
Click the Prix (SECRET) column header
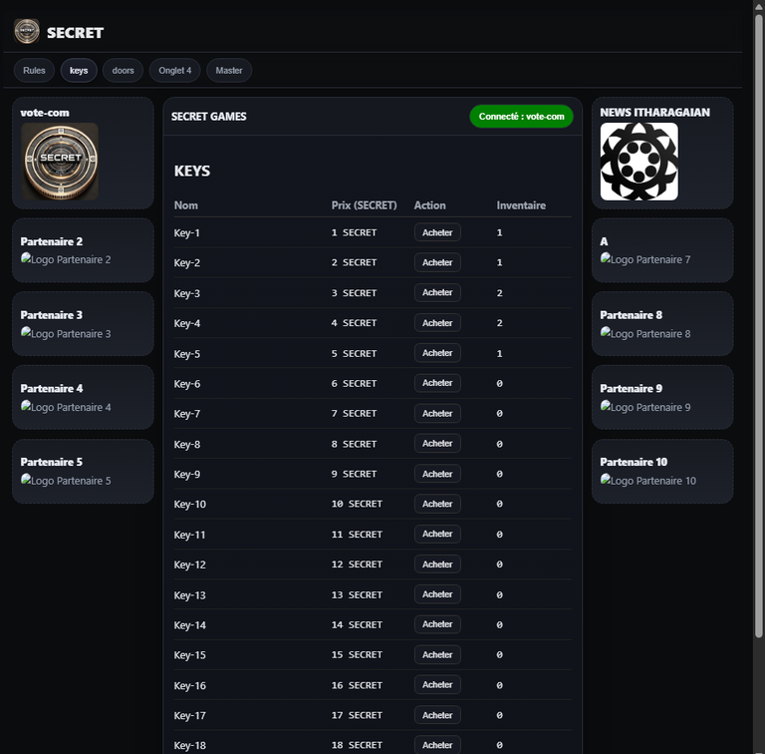pyautogui.click(x=364, y=205)
